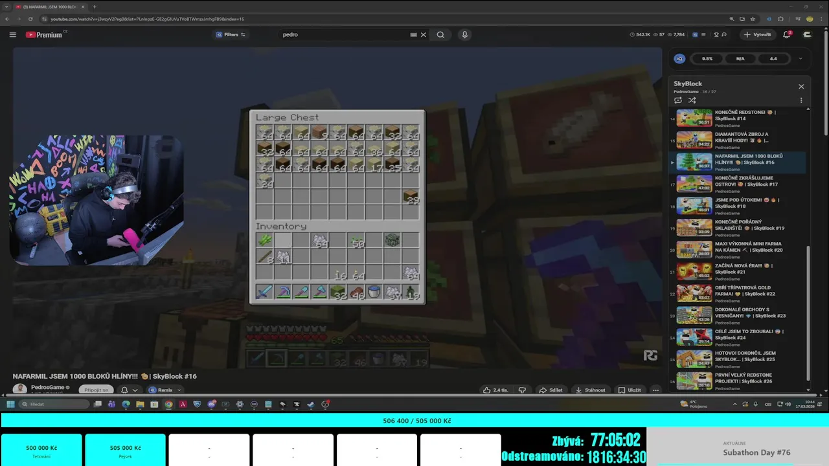Screen dimensions: 829x466
Task: Open the Filters button near search
Action: coord(231,35)
